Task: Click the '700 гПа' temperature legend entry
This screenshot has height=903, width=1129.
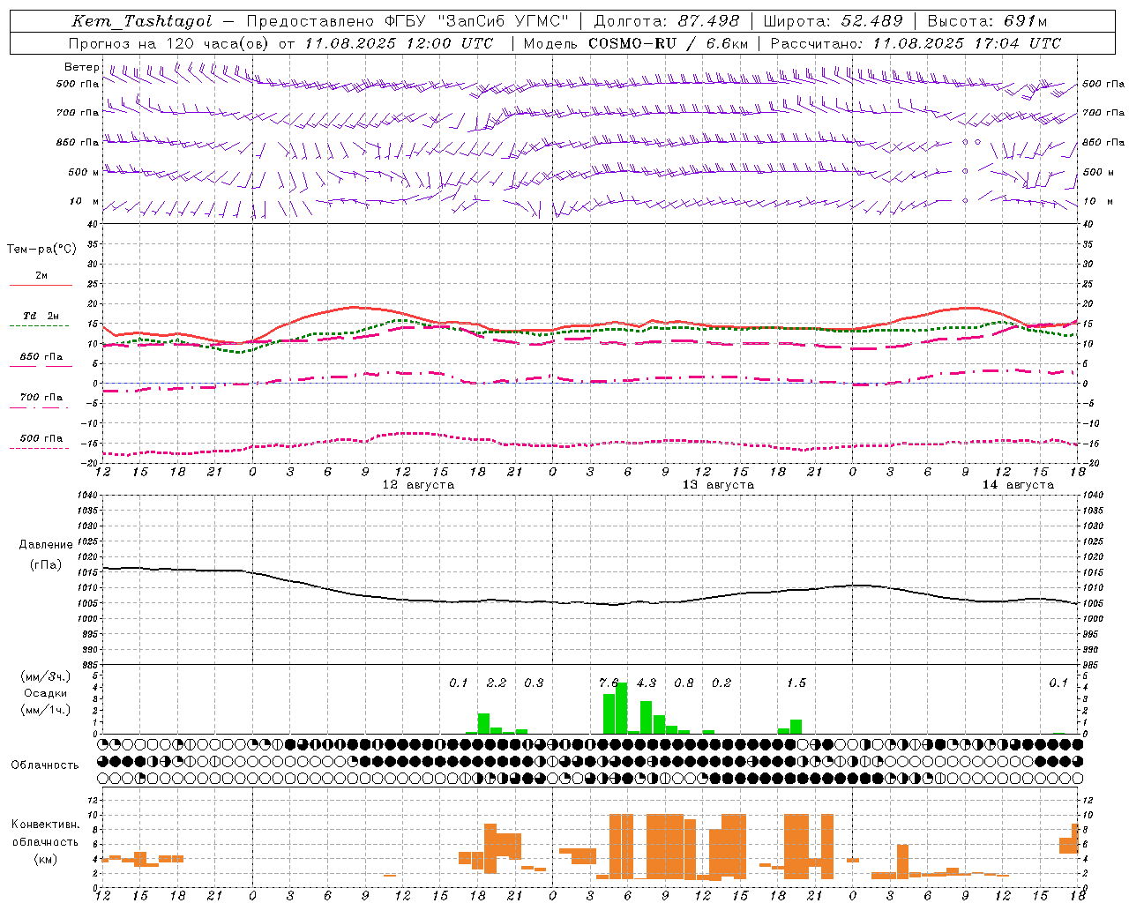Action: tap(41, 398)
